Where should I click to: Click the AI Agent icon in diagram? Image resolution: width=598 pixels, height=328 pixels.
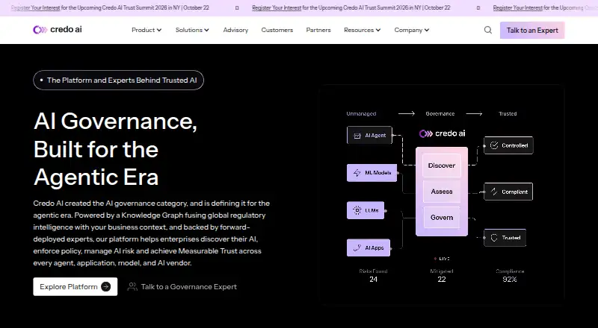pos(357,136)
